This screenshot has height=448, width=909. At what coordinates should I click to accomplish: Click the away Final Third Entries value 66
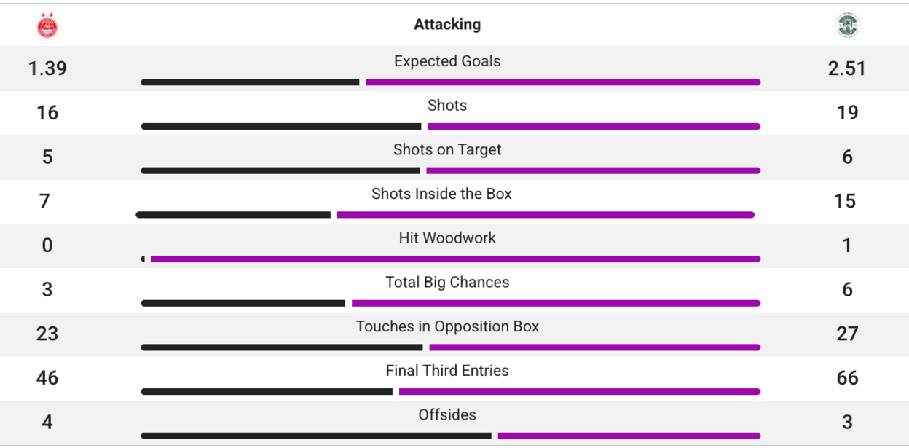coord(847,378)
